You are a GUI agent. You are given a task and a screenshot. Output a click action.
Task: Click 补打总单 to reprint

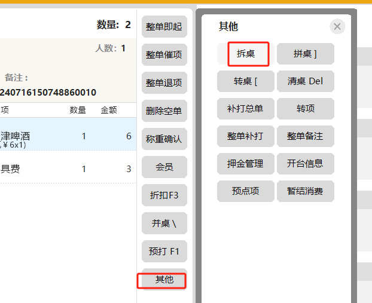(246, 109)
